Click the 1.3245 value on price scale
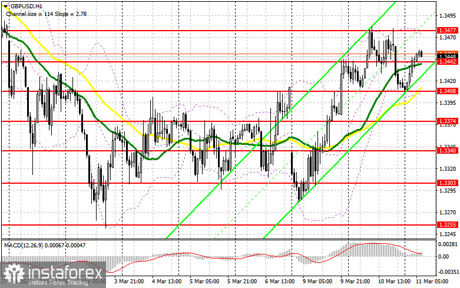 click(448, 234)
